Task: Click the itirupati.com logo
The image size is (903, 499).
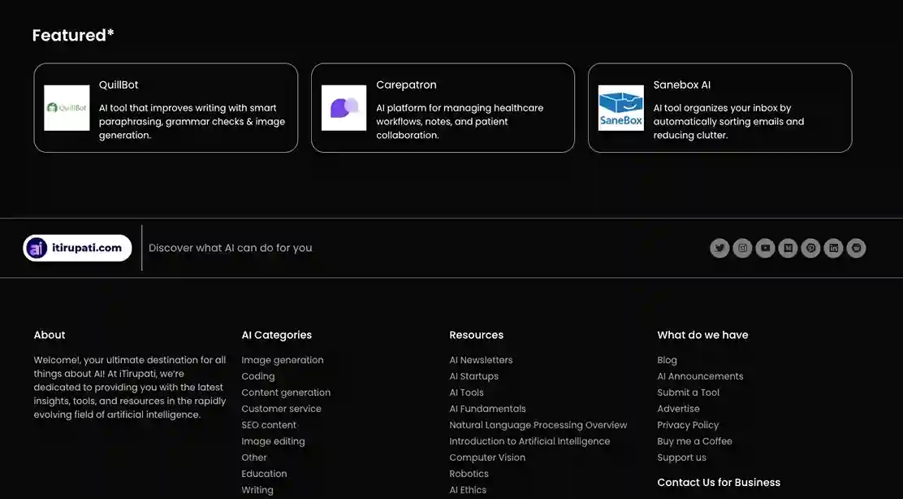Action: (x=77, y=248)
